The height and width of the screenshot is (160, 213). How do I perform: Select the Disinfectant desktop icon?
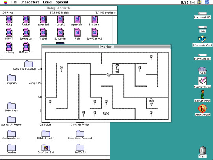[202, 109]
